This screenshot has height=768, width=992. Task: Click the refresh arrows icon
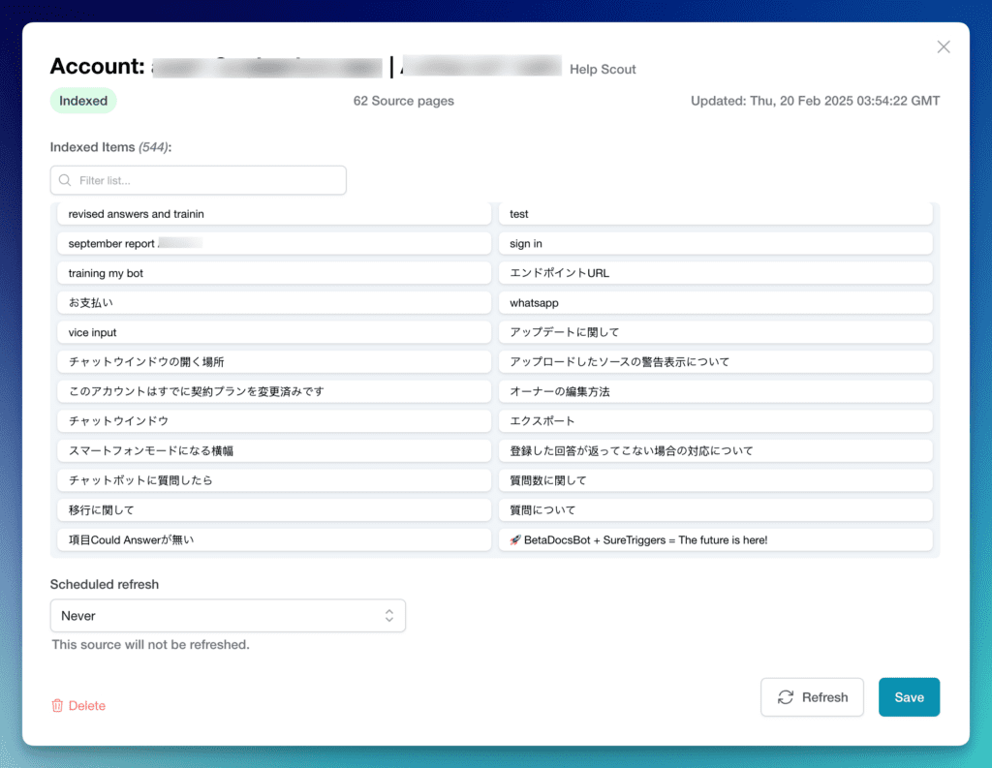pos(786,697)
